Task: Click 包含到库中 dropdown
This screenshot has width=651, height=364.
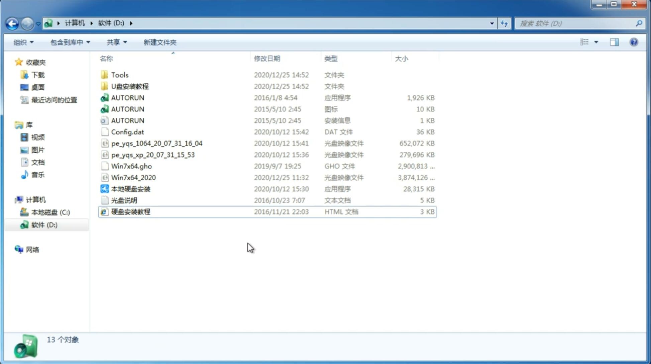Action: click(70, 42)
